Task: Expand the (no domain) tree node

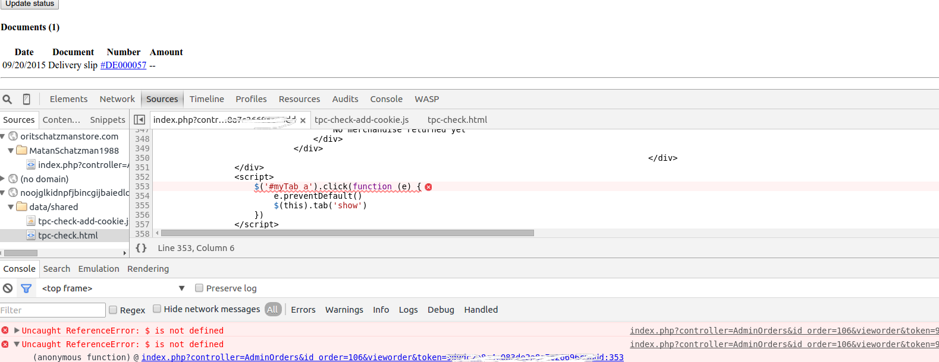Action: tap(3, 179)
